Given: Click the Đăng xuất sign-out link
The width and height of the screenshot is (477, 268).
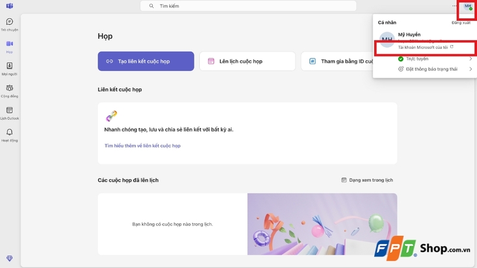Looking at the screenshot, I should click(461, 23).
